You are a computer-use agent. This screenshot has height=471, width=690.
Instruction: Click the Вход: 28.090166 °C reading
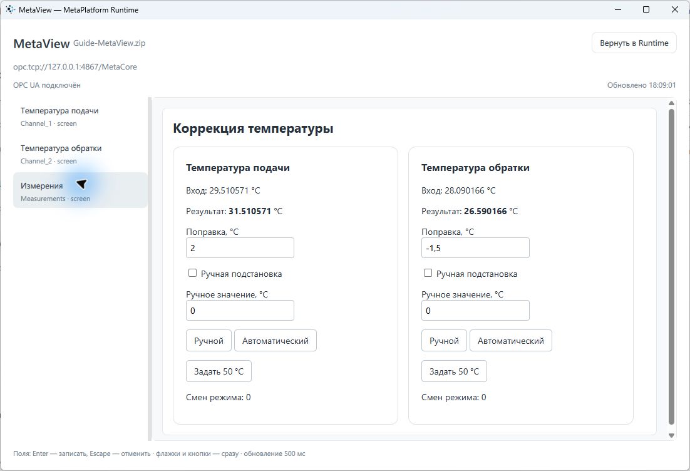(458, 190)
